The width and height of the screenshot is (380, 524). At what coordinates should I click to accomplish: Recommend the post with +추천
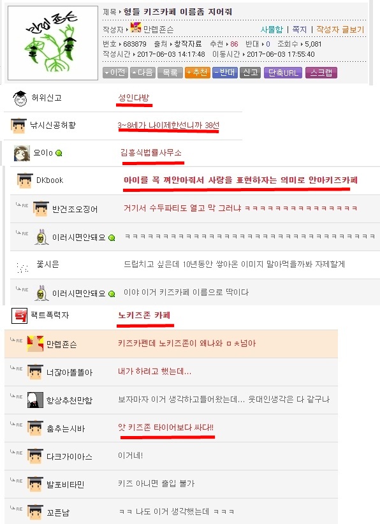click(x=198, y=73)
